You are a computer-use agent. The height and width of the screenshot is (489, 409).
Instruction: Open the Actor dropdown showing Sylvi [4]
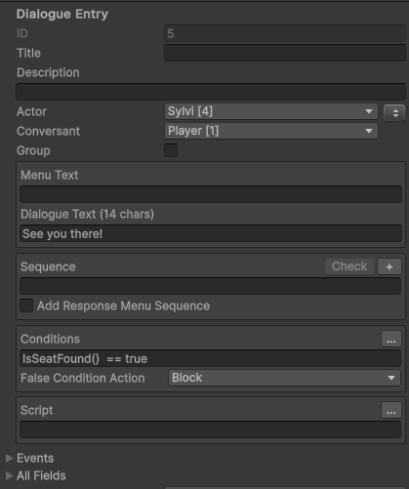click(x=271, y=111)
